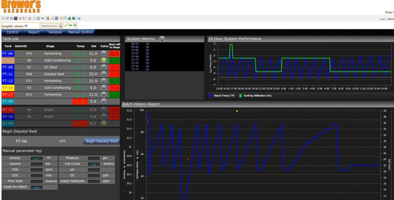
Task: Click the red data point near 60 line
Action: 188,159
